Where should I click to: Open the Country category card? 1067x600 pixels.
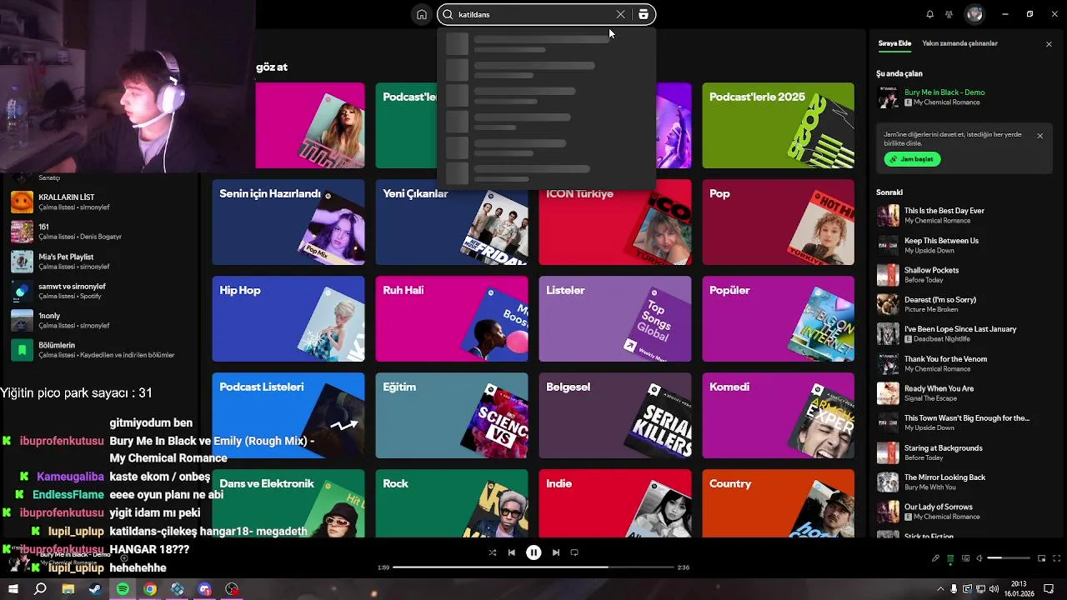(778, 502)
